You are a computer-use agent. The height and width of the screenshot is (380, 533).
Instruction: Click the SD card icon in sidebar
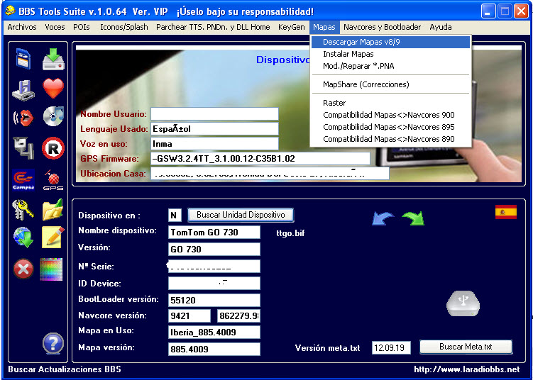[x=23, y=59]
